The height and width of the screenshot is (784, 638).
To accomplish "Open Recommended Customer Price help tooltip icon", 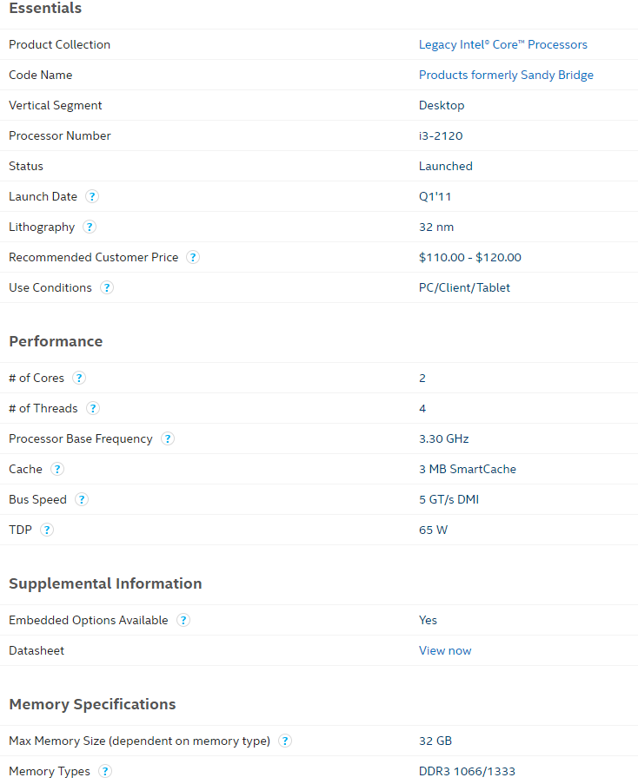I will click(x=193, y=257).
